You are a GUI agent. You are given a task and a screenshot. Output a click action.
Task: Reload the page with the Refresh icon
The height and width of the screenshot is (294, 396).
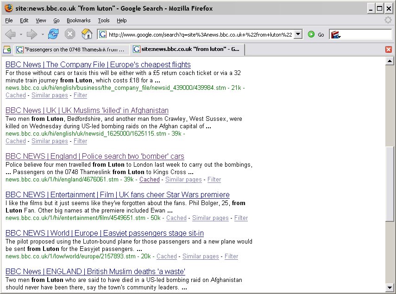coord(53,34)
